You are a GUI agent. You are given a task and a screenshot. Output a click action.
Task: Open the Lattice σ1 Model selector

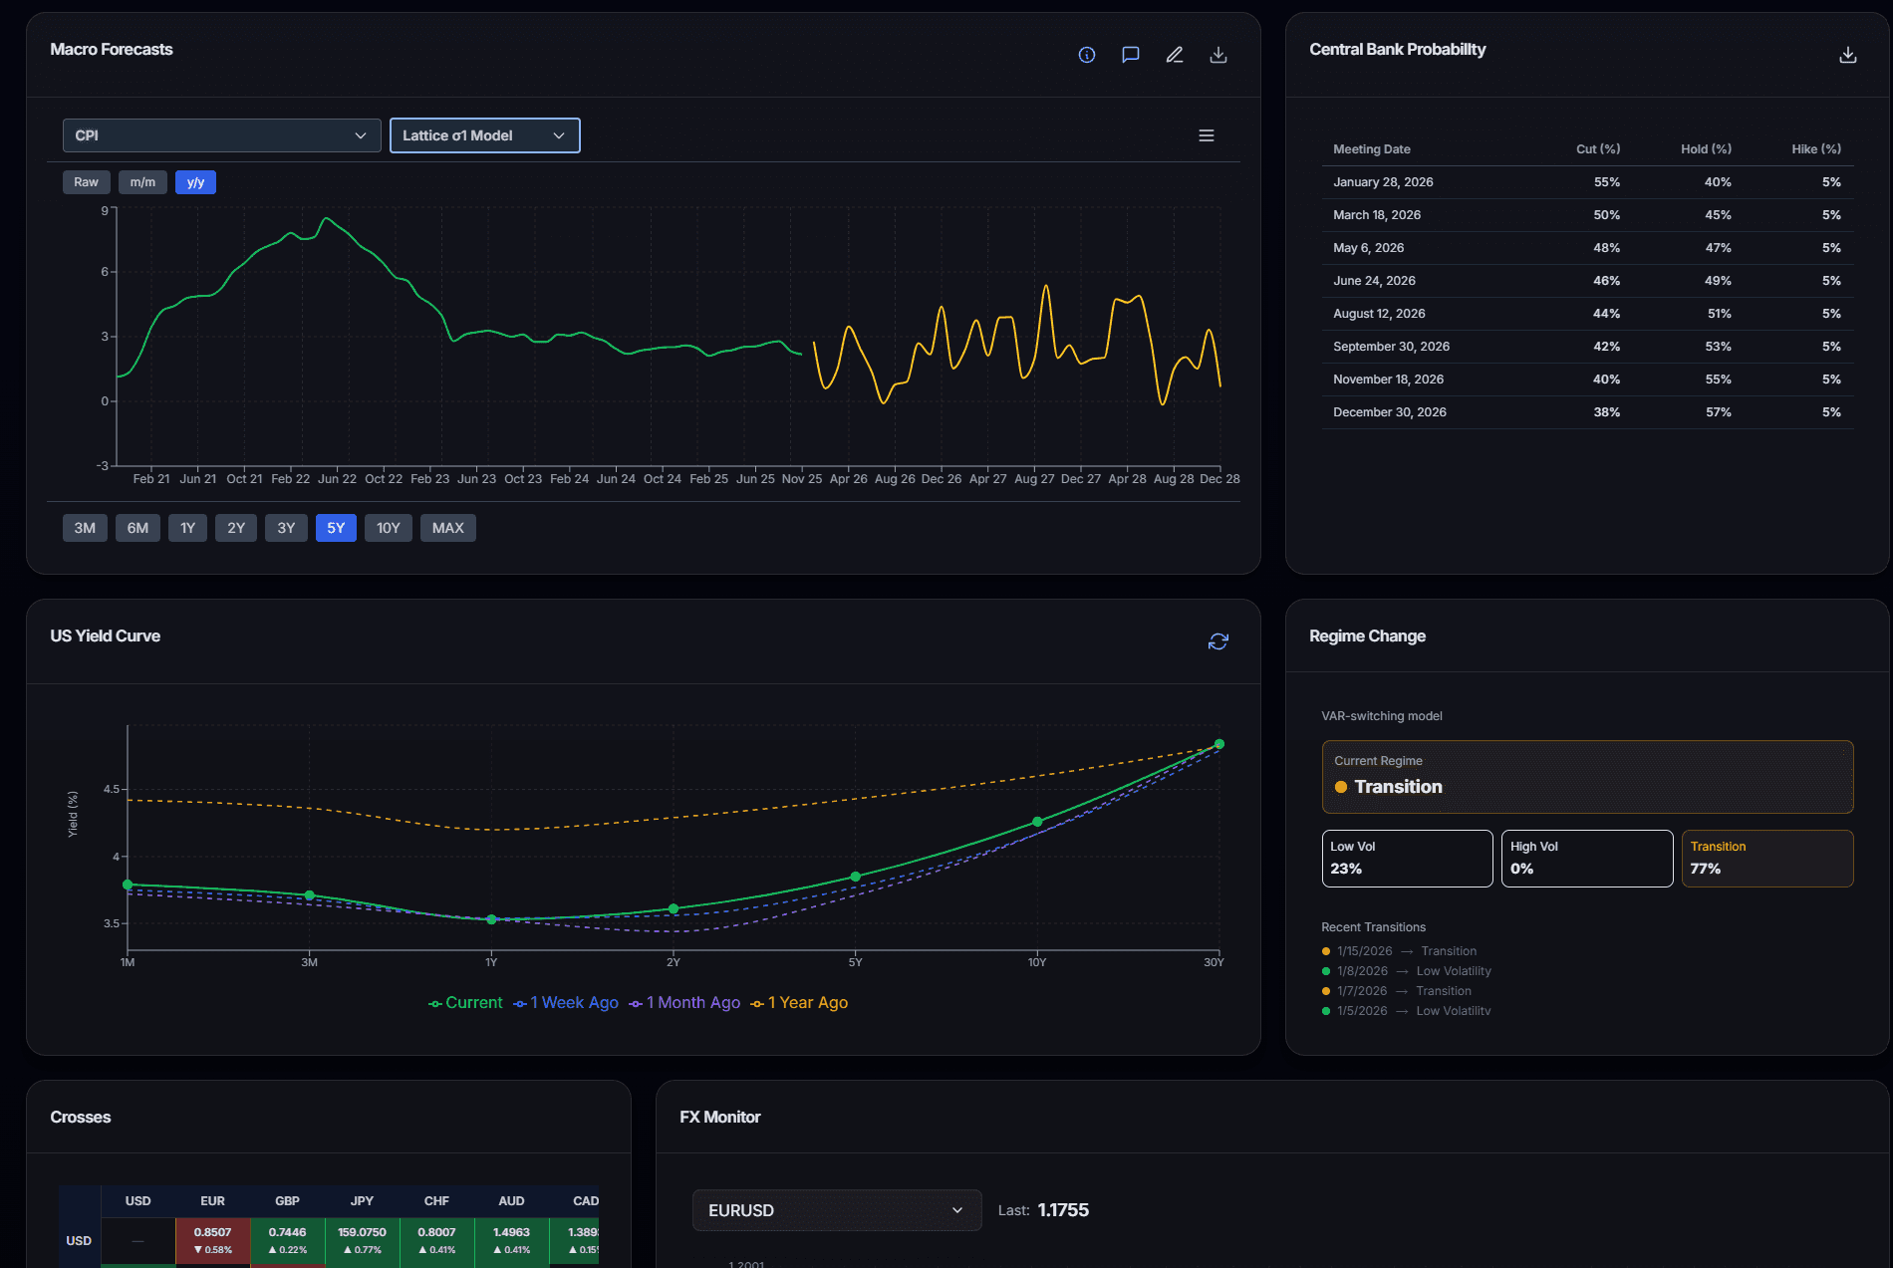click(485, 135)
